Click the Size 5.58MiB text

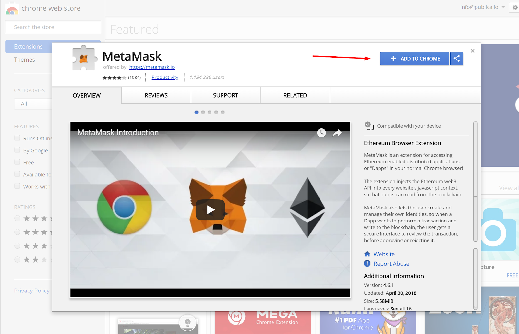click(x=379, y=301)
